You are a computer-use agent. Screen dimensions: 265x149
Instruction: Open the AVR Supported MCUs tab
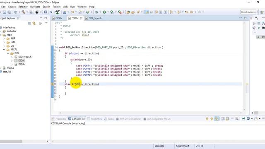point(157,119)
